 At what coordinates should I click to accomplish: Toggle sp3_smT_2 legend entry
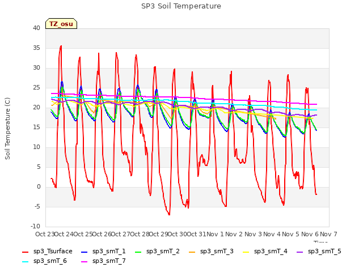point(157,251)
